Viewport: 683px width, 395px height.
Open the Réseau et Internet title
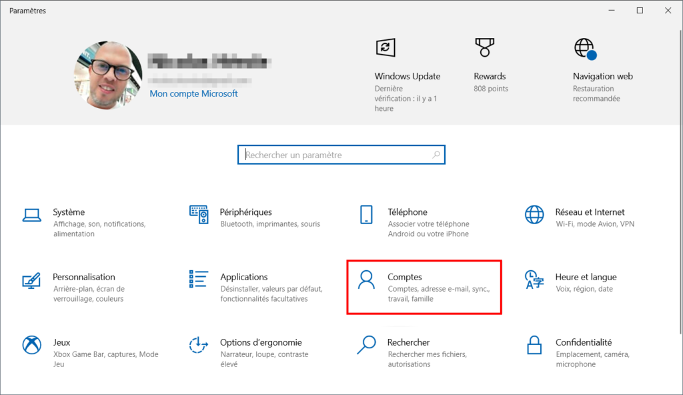[590, 212]
